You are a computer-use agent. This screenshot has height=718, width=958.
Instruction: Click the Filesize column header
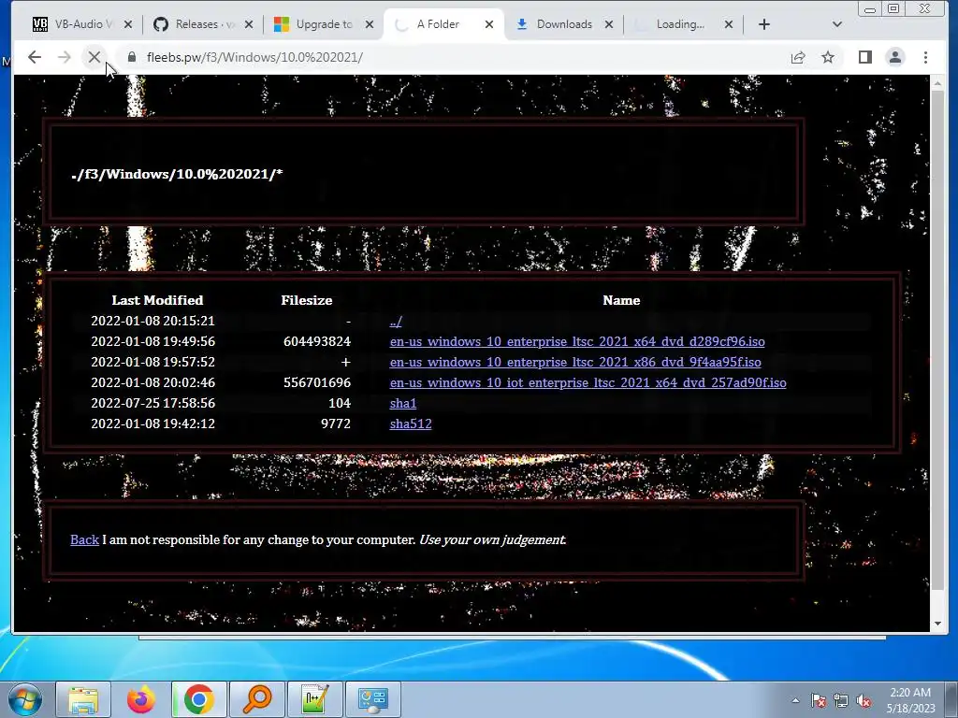click(x=307, y=300)
